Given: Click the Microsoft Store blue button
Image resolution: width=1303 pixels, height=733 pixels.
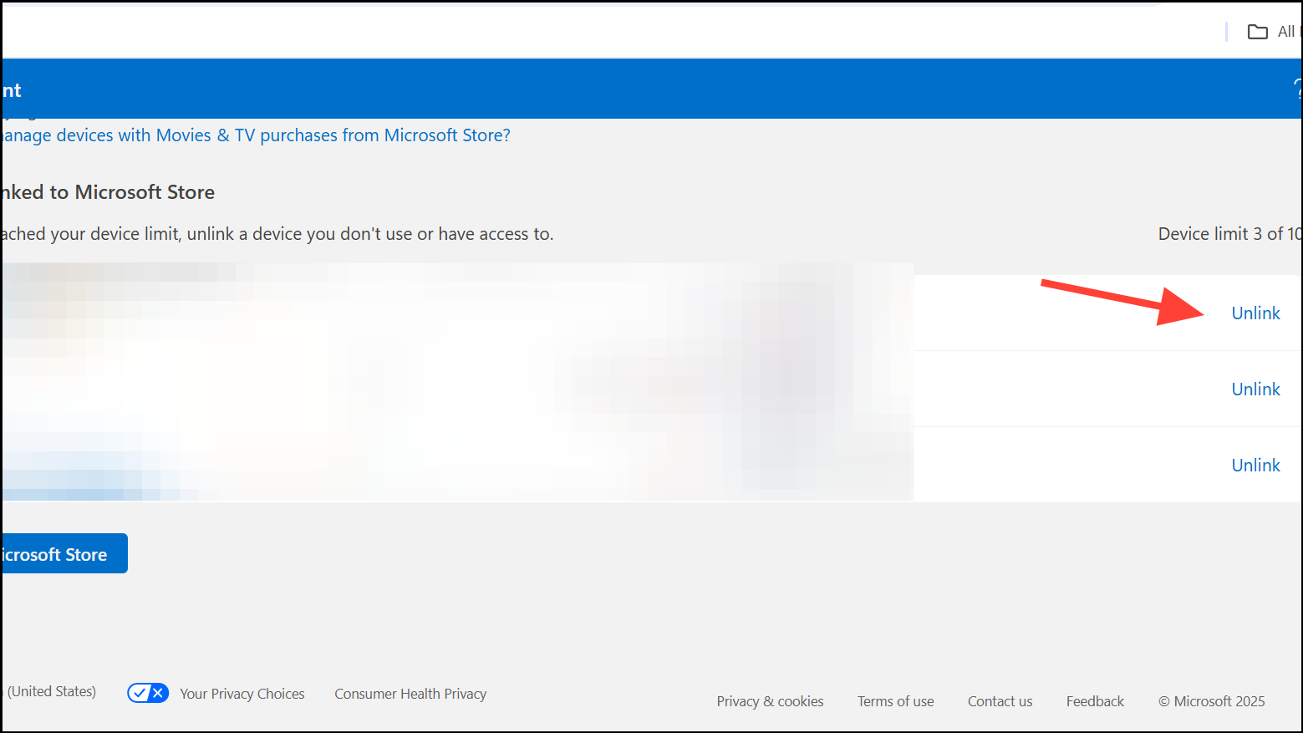Looking at the screenshot, I should click(64, 553).
